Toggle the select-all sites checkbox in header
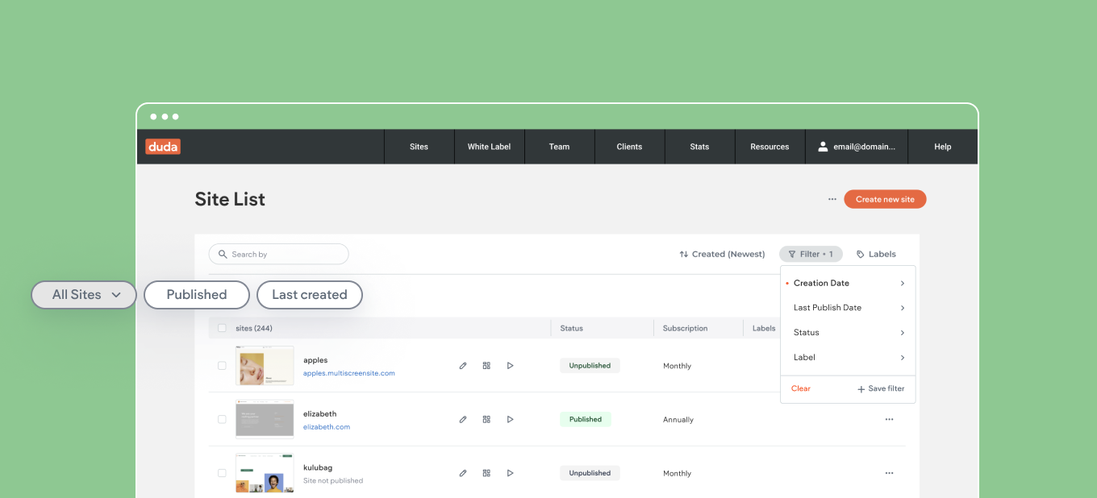Image resolution: width=1097 pixels, height=498 pixels. pyautogui.click(x=222, y=328)
